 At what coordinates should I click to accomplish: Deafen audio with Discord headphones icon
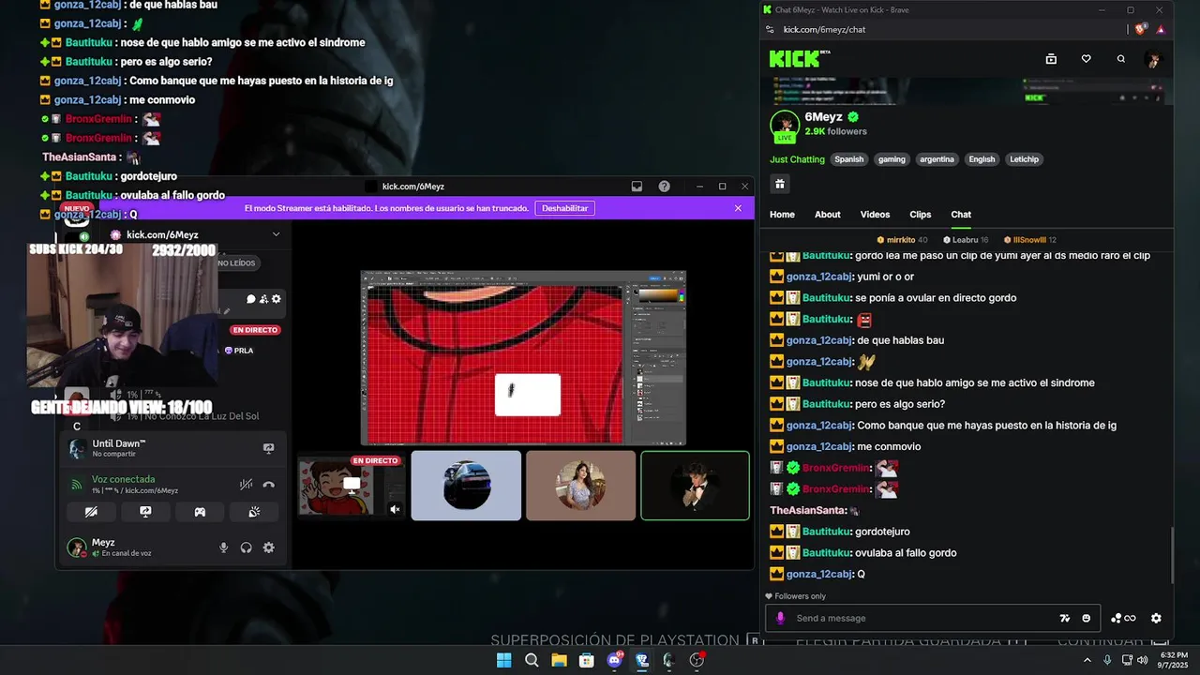(x=246, y=547)
